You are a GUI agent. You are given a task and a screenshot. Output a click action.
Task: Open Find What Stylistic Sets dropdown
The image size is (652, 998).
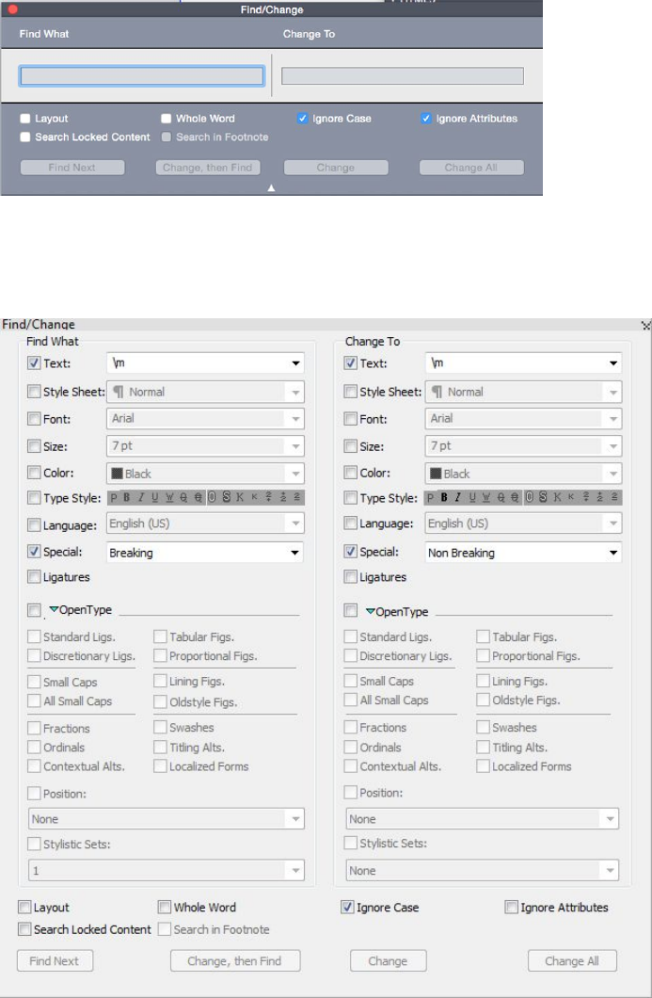click(166, 870)
